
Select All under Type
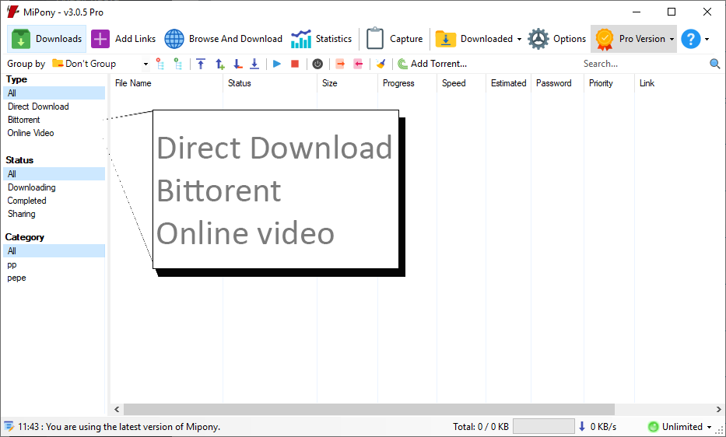tap(54, 93)
